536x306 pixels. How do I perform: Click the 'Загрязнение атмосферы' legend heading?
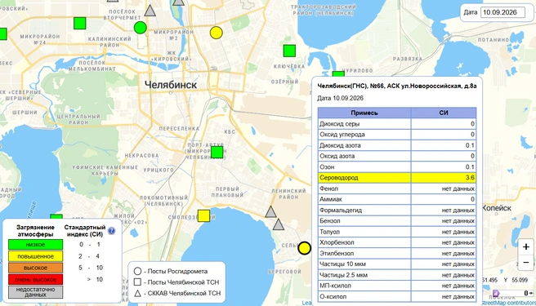click(36, 231)
